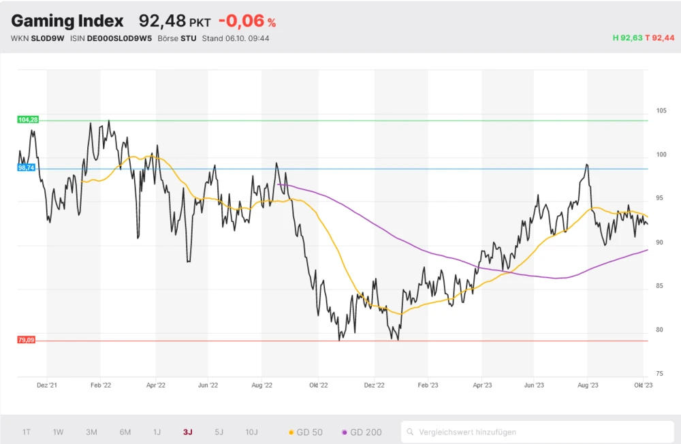Select the 1W time range
681x444 pixels.
[59, 432]
